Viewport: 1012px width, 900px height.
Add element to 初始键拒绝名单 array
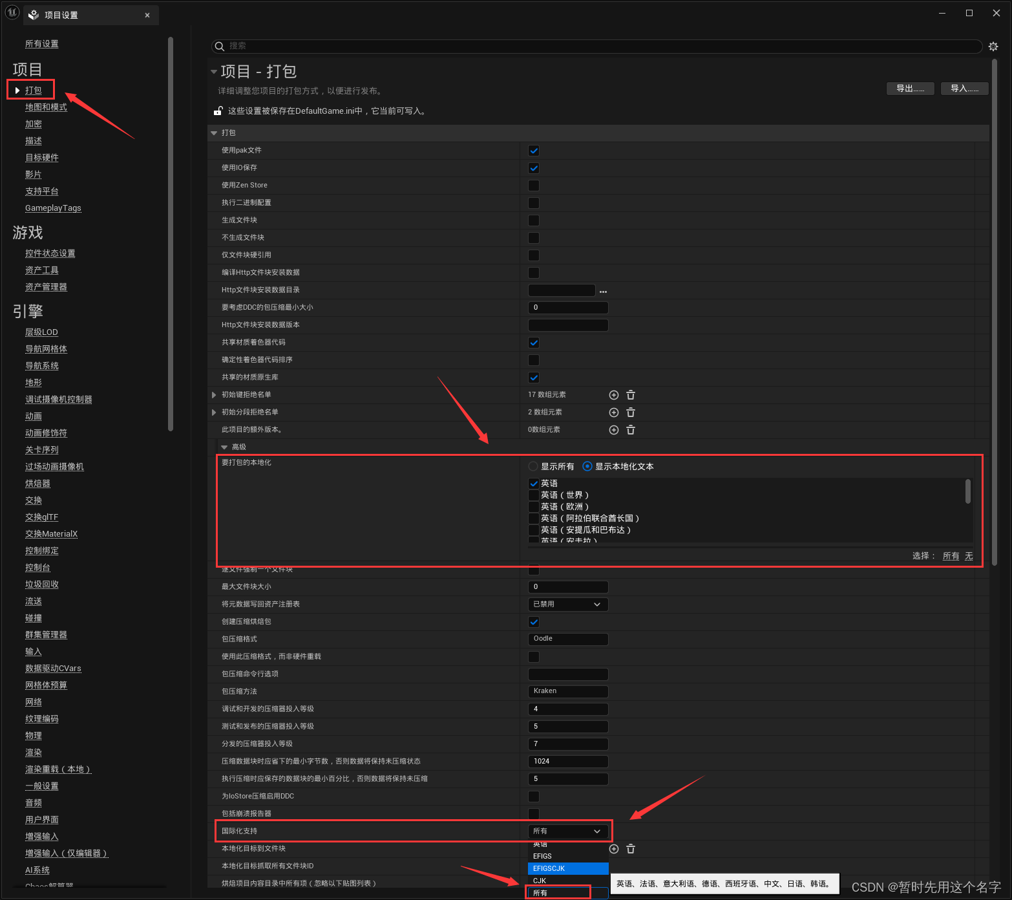coord(614,395)
